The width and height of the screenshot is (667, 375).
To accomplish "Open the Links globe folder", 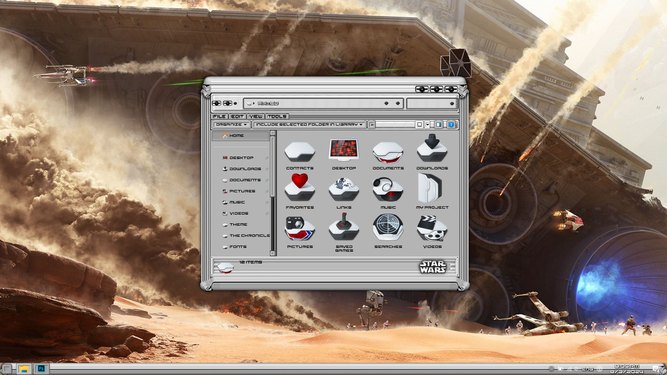I will (344, 189).
